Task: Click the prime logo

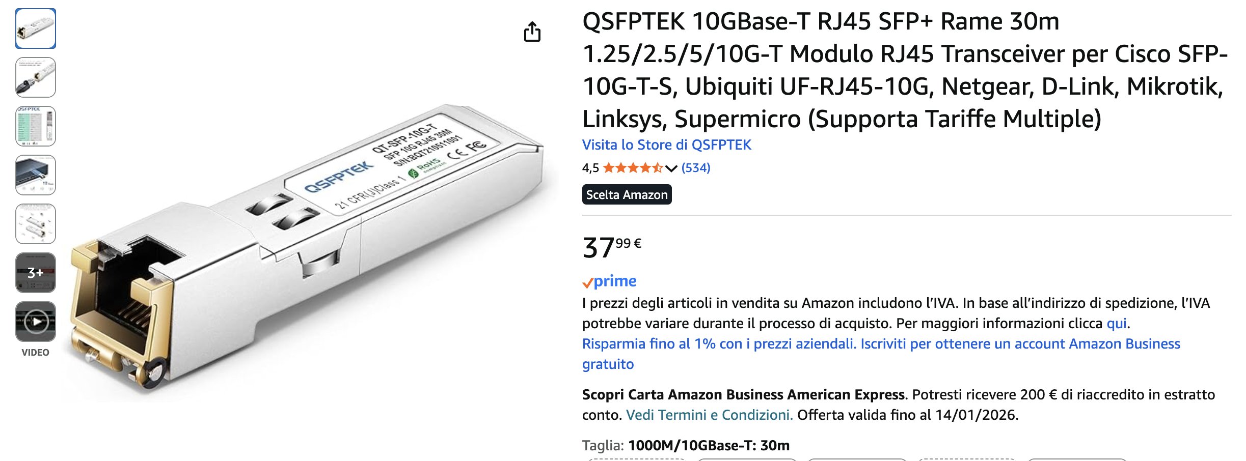Action: point(610,281)
